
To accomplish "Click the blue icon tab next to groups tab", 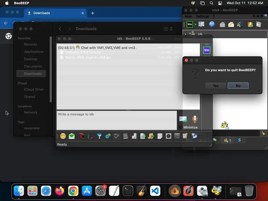I will [239, 140].
